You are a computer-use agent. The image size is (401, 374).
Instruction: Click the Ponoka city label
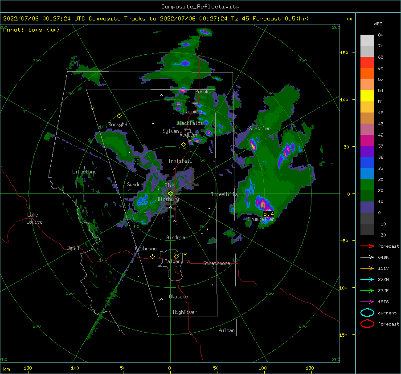(203, 92)
